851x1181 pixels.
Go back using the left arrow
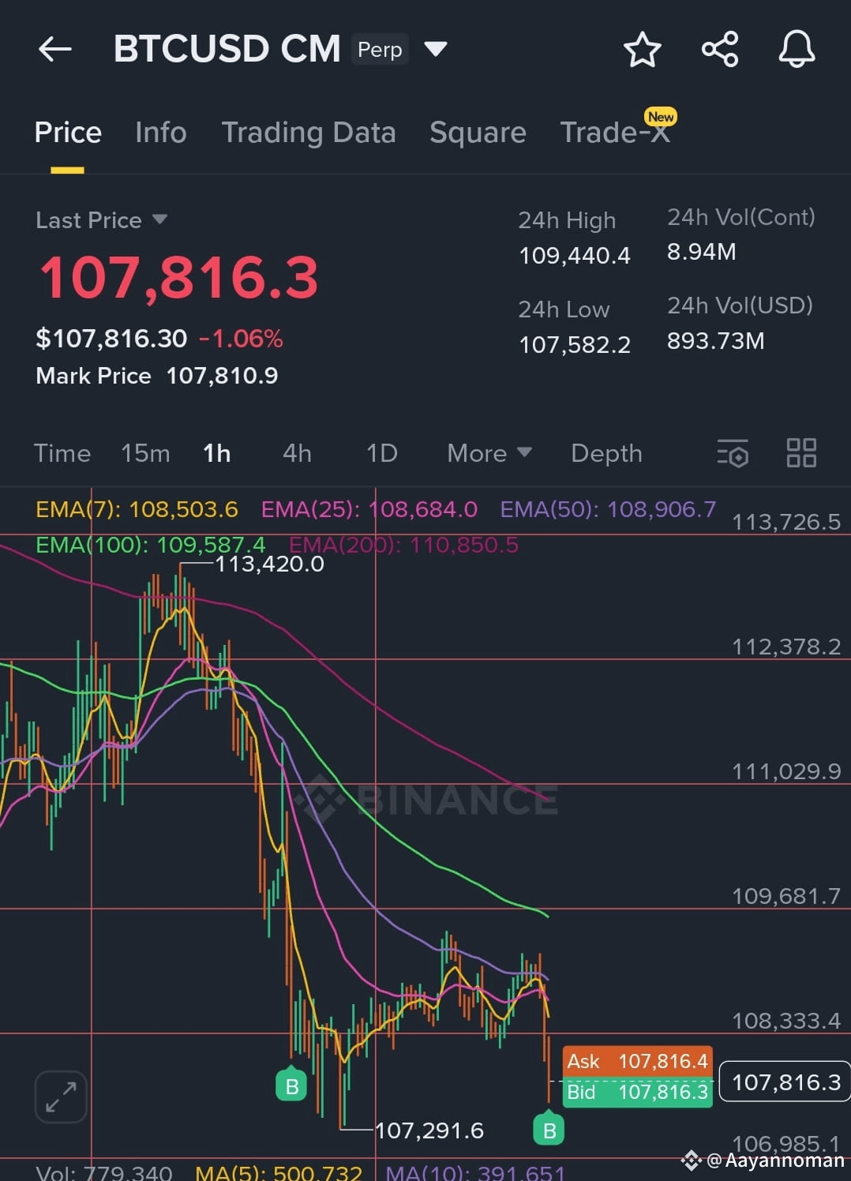pyautogui.click(x=55, y=49)
